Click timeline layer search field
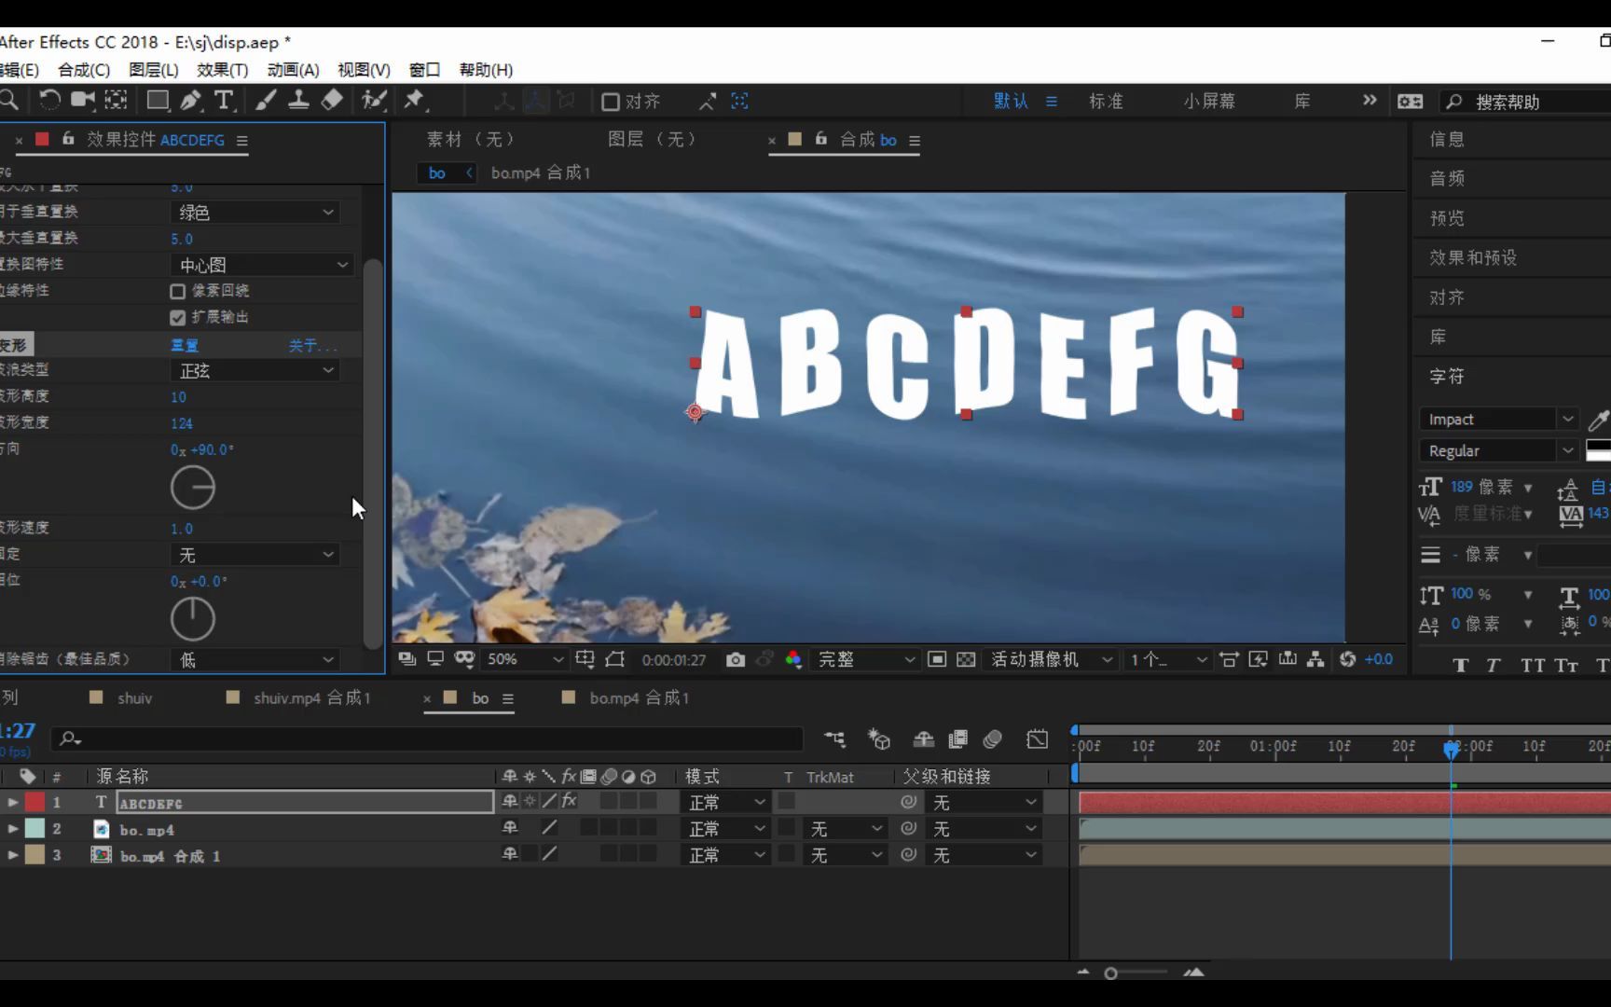 pyautogui.click(x=427, y=739)
